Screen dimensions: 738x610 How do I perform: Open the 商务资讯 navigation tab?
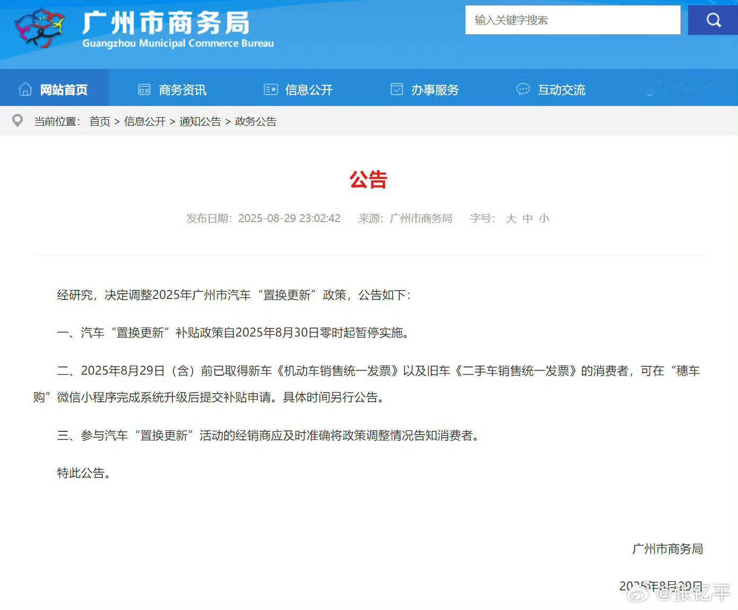(183, 90)
